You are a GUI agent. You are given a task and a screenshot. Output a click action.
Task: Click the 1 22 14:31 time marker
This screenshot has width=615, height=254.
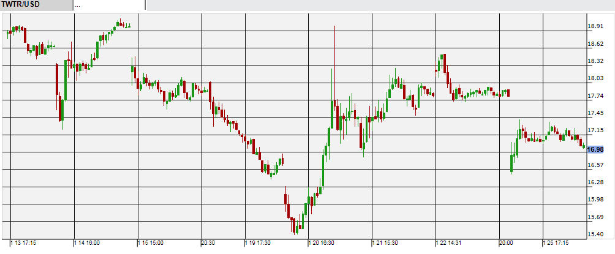(x=451, y=242)
